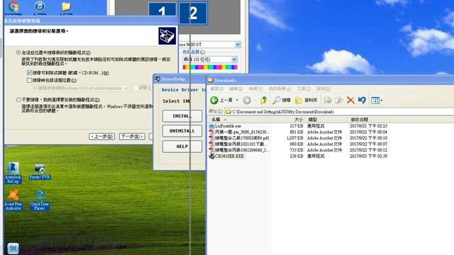The height and width of the screenshot is (255, 454).
Task: Enable the include this location in search checkbox
Action: coord(29,80)
